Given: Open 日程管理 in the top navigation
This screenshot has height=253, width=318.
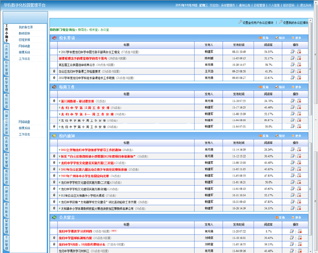Looking at the screenshot, I should (x=259, y=4).
